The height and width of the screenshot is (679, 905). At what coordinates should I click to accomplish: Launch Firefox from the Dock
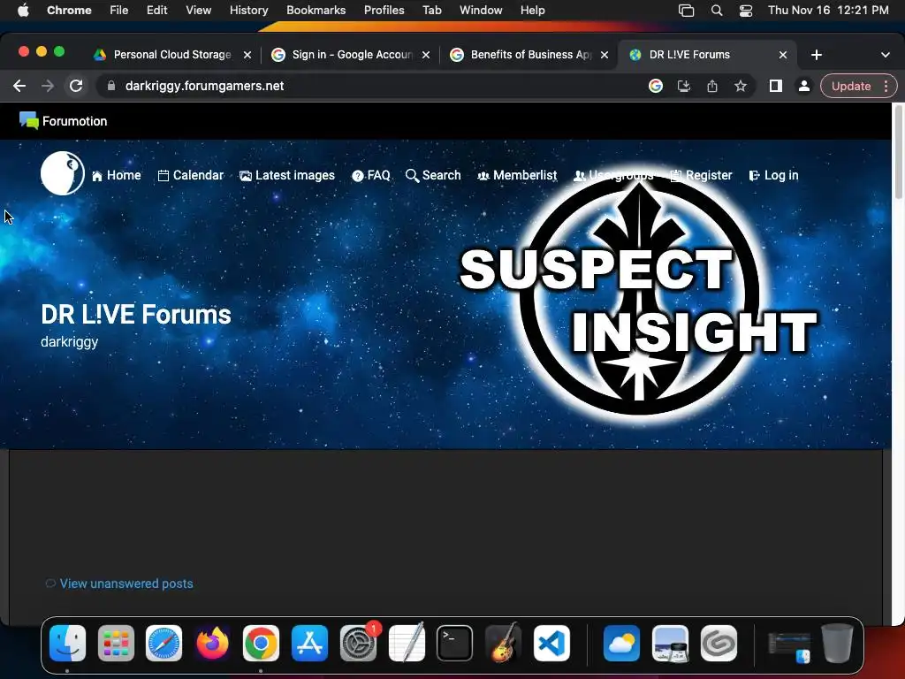point(212,644)
